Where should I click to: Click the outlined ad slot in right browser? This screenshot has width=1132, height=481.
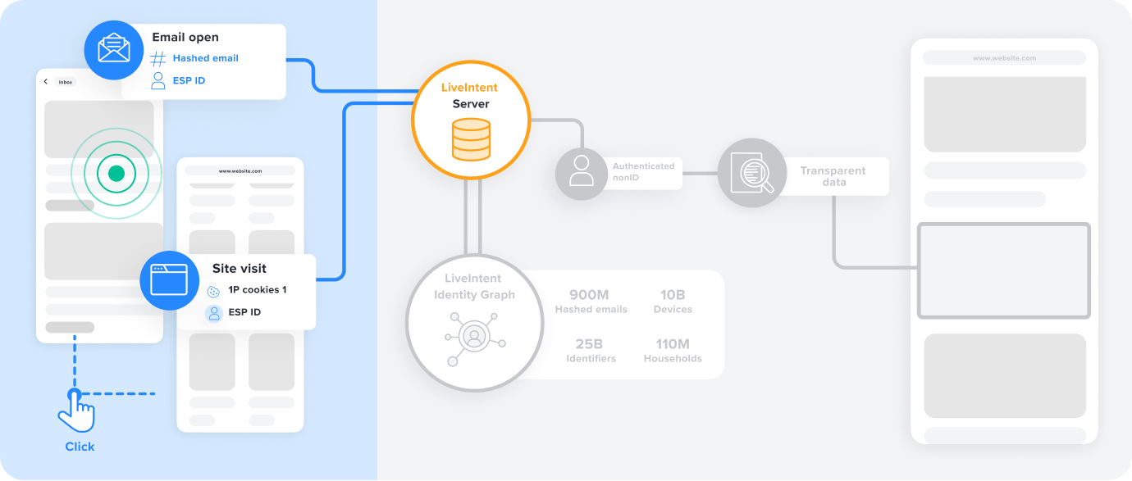pyautogui.click(x=1004, y=270)
